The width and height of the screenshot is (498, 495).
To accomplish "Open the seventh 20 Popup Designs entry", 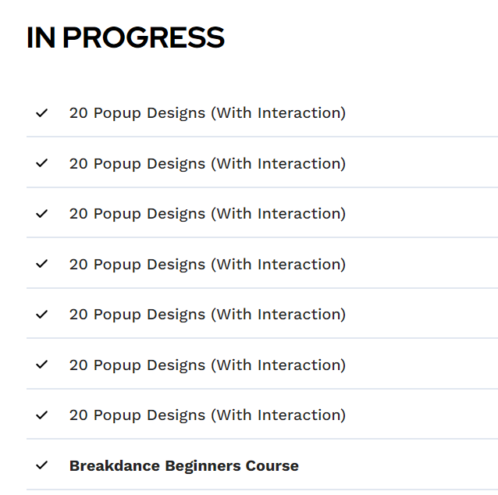I will [x=207, y=415].
